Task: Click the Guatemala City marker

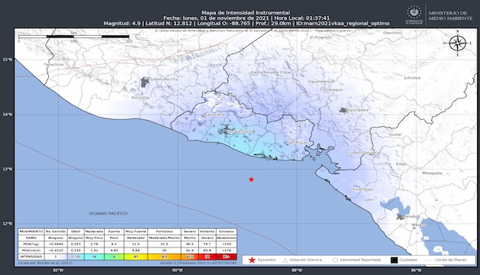Action: [x=145, y=82]
